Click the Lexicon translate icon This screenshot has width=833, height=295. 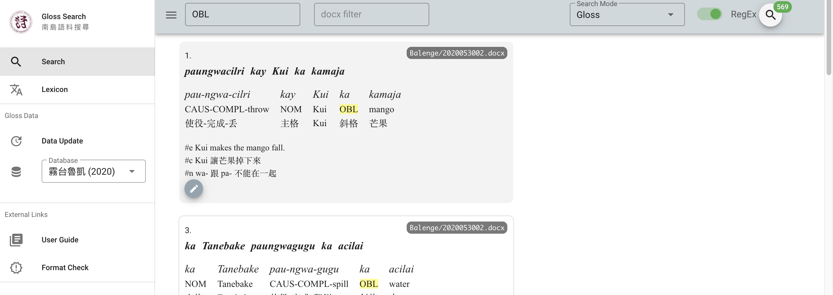(16, 90)
